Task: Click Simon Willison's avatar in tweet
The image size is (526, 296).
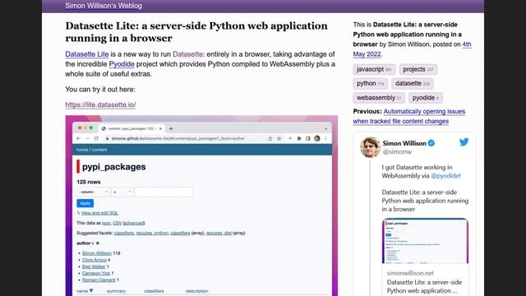Action: [370, 147]
